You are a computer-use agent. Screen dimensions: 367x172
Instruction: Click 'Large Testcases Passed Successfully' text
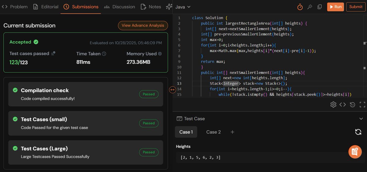[55, 156]
